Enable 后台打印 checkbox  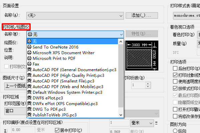pos(175,68)
